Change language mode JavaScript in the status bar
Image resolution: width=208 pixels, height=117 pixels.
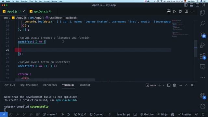pos(123,114)
